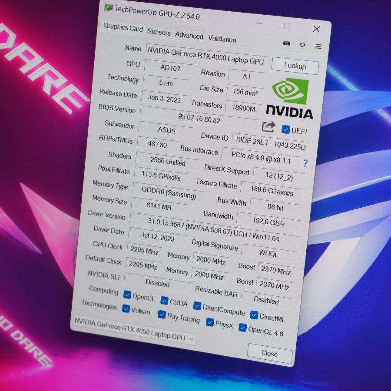
Task: Click the Digital Signature field WHQL
Action: coord(268,253)
